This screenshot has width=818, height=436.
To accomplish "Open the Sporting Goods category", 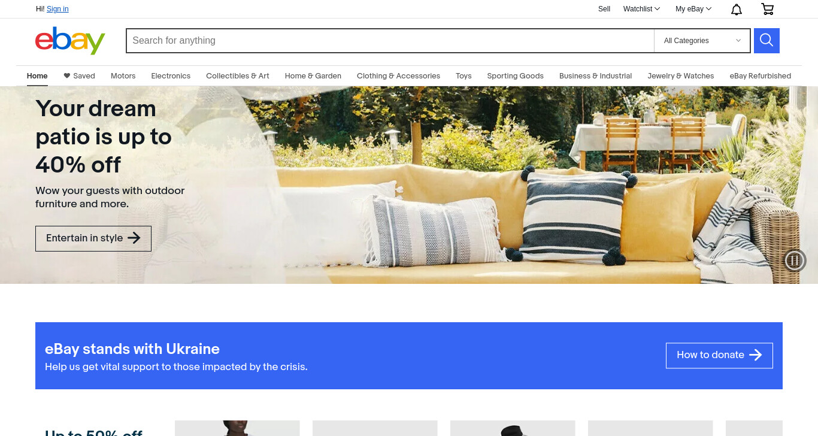I will pyautogui.click(x=516, y=76).
